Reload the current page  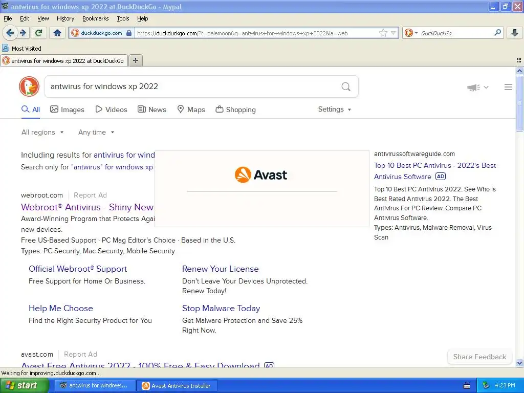click(x=39, y=33)
